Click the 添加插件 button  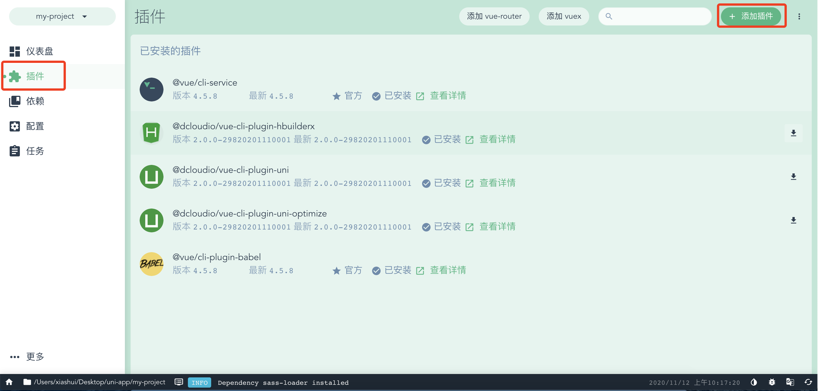click(x=751, y=16)
